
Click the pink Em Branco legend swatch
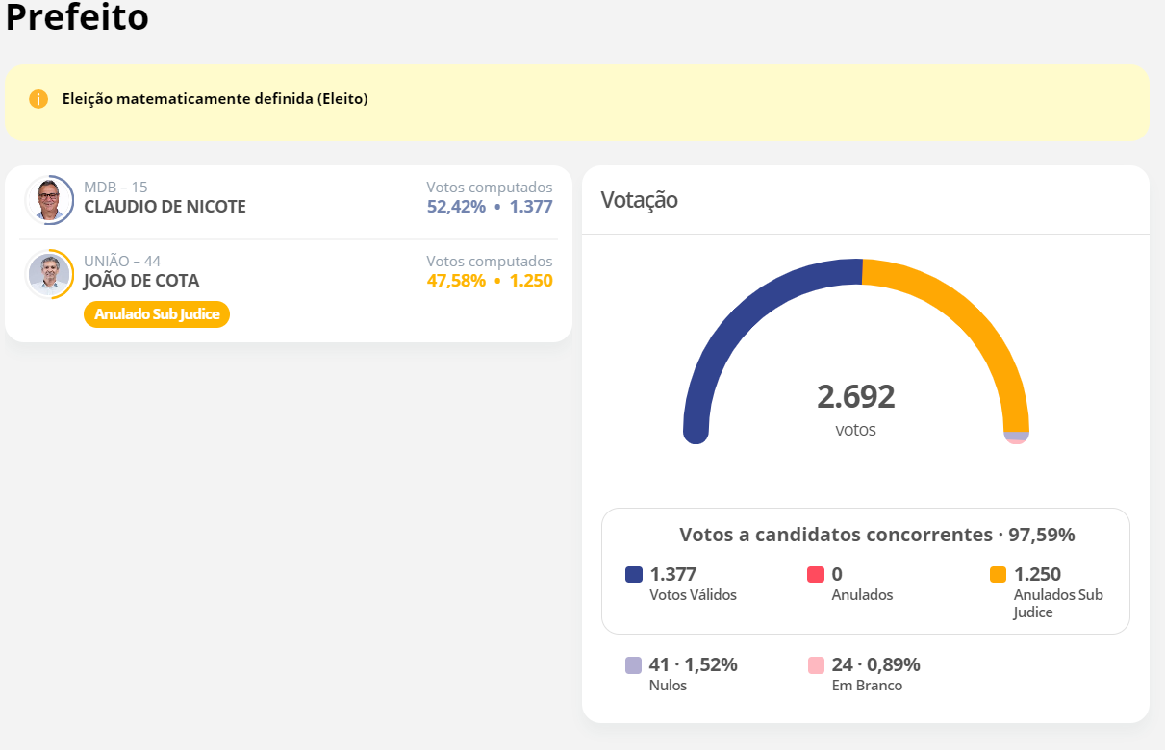click(x=816, y=665)
